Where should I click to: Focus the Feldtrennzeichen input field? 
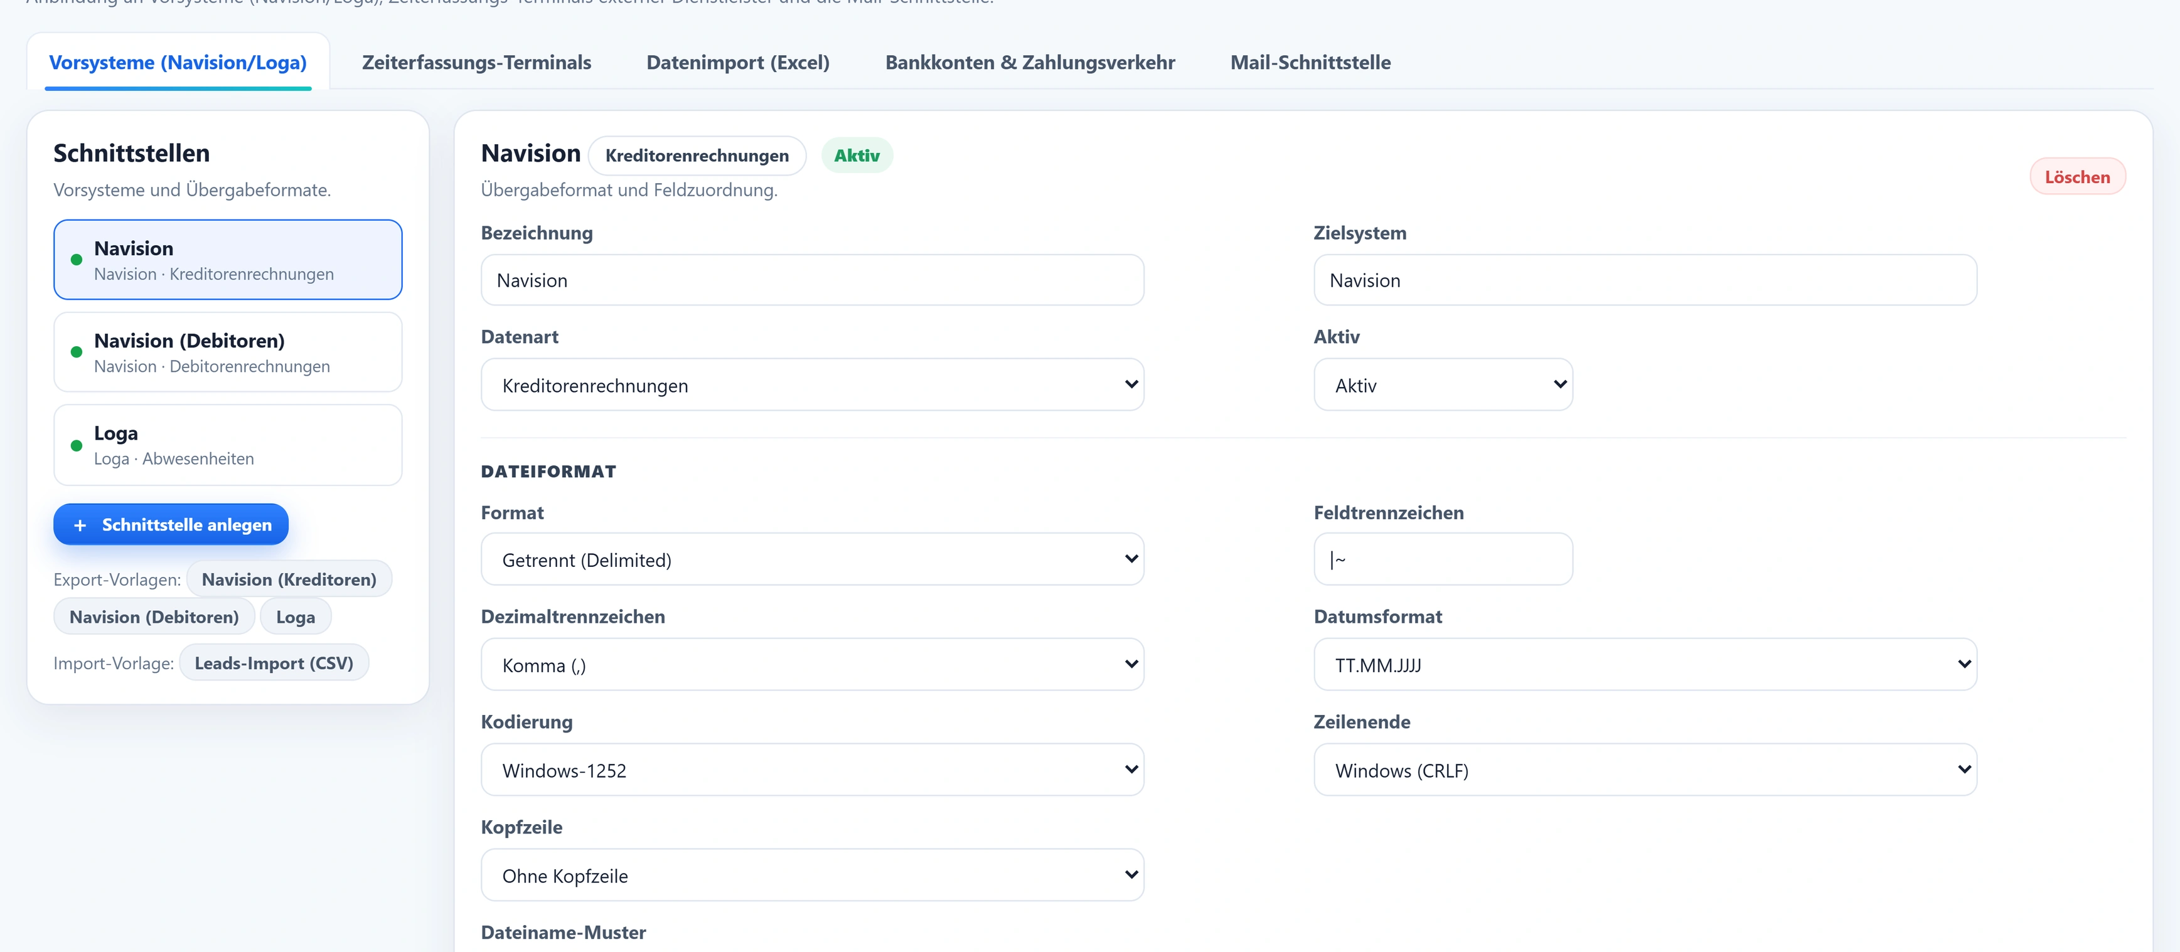coord(1443,559)
